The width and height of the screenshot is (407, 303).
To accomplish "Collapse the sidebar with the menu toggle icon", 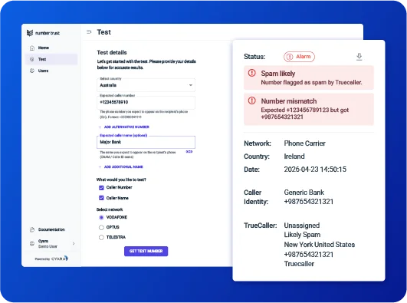I will point(89,32).
